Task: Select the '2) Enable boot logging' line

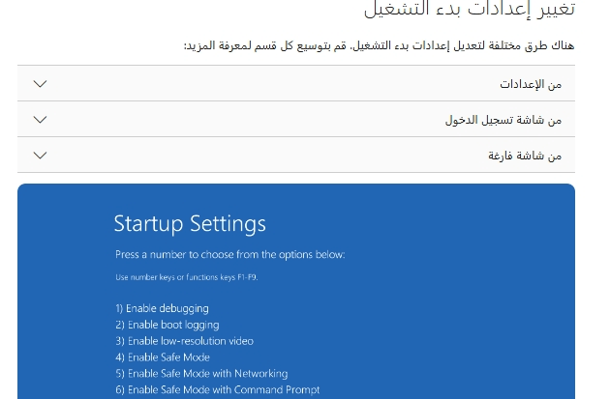Action: click(168, 325)
